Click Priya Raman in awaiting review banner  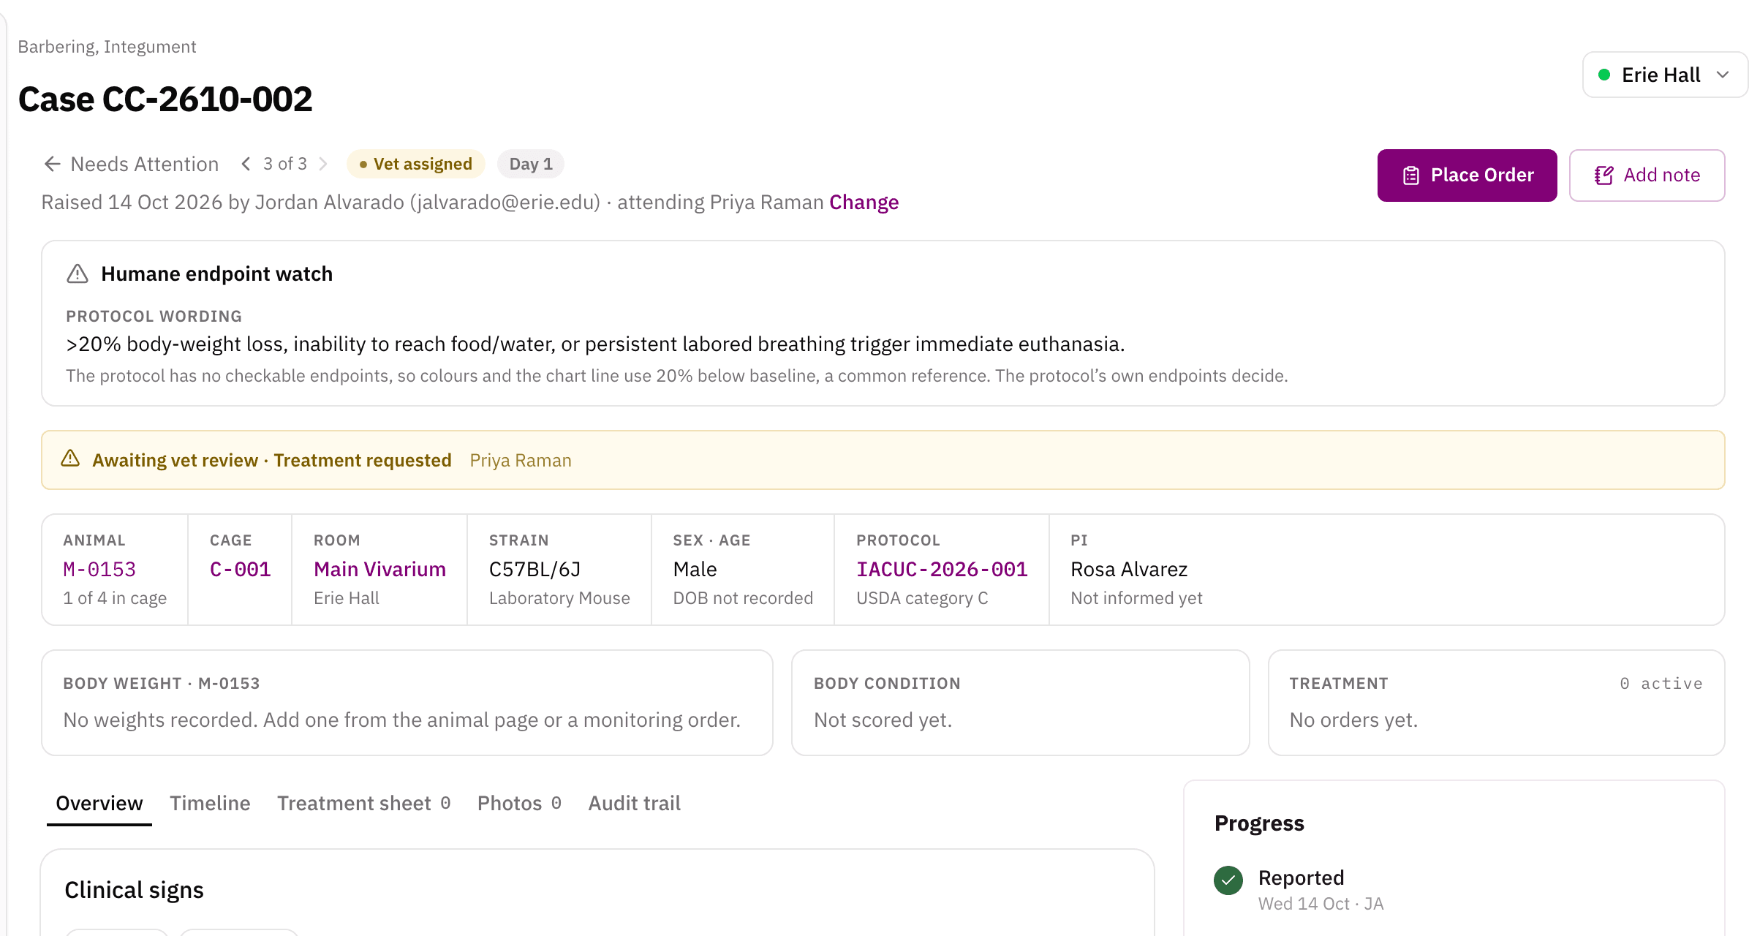coord(521,460)
